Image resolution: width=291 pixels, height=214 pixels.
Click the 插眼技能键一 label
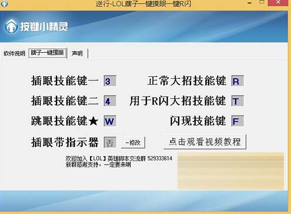[65, 81]
